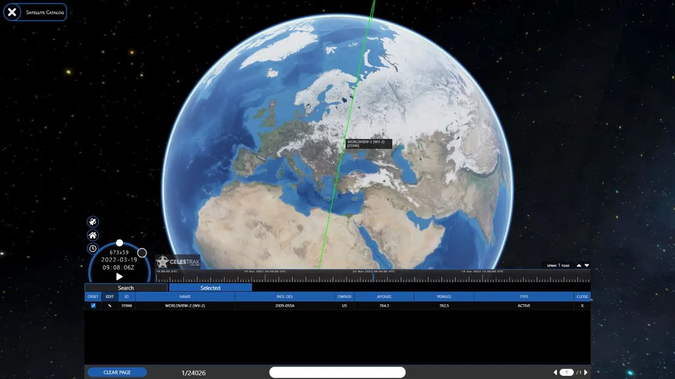Click the Span 1 Year label

coord(557,266)
